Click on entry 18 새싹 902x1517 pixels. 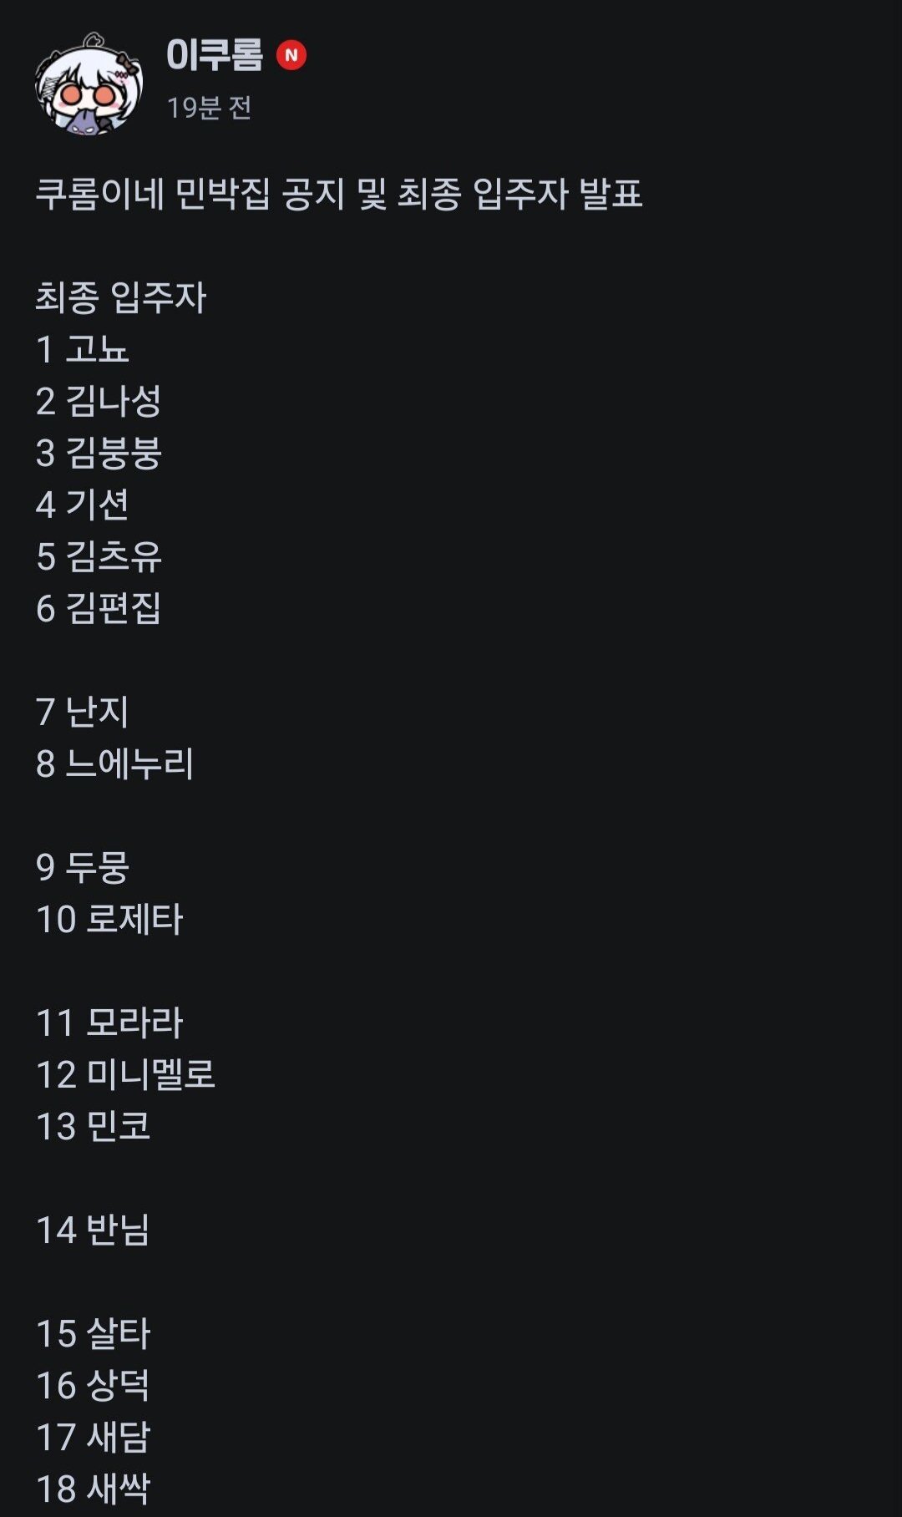[x=93, y=1489]
